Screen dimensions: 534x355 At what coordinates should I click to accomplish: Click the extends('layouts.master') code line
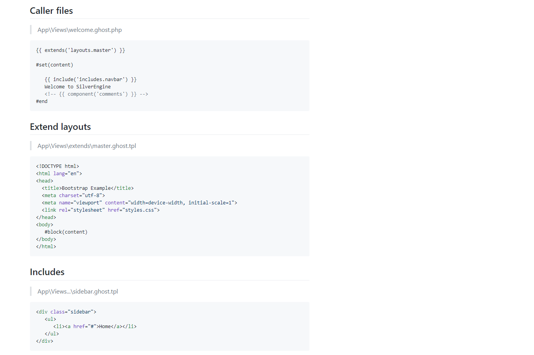pos(80,50)
